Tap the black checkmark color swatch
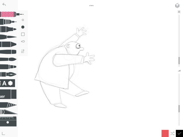183x137 pixels. 179,133
